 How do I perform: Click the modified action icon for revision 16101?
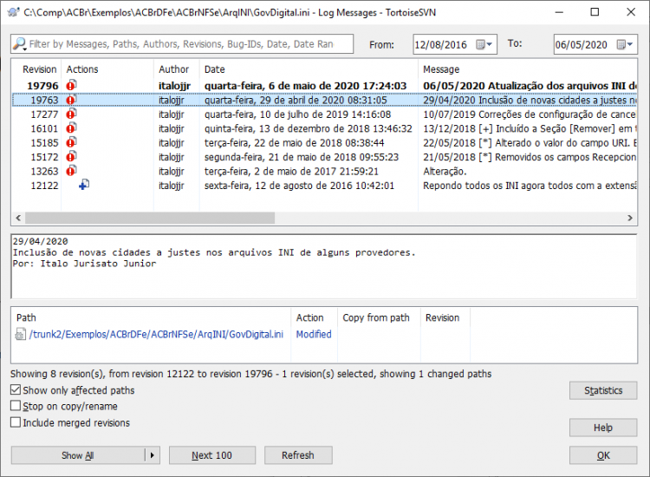pyautogui.click(x=71, y=127)
